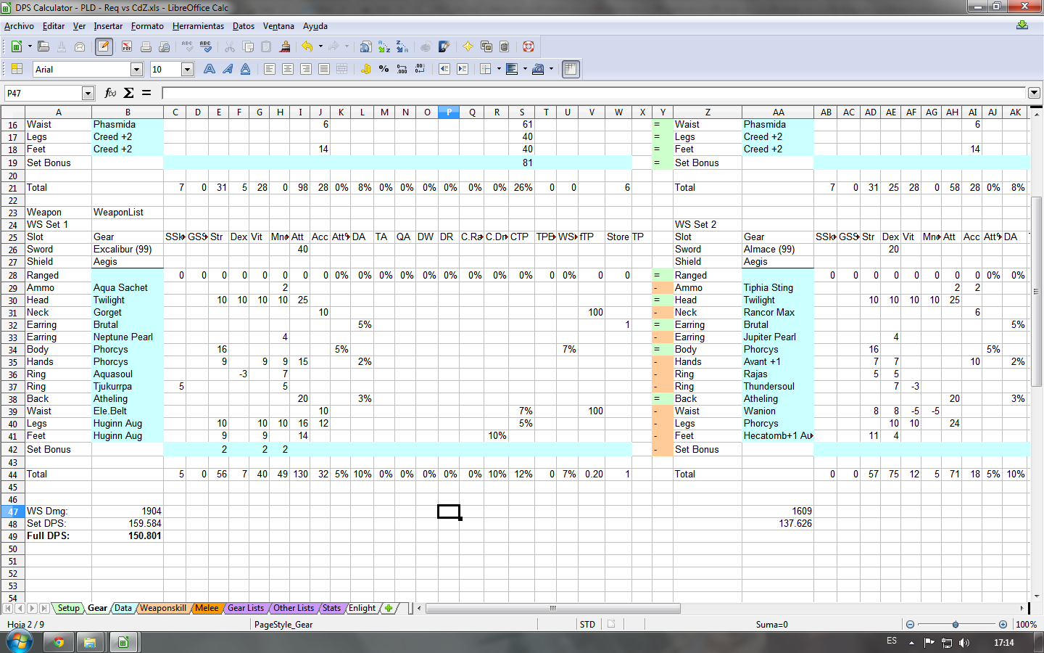Toggle grid lines for current sheet
Image resolution: width=1044 pixels, height=653 pixels.
[571, 69]
